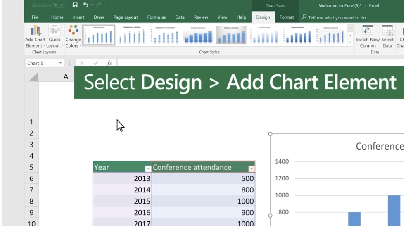The height and width of the screenshot is (228, 406).
Task: Select the fifth gray-background chart style
Action: pos(231,35)
